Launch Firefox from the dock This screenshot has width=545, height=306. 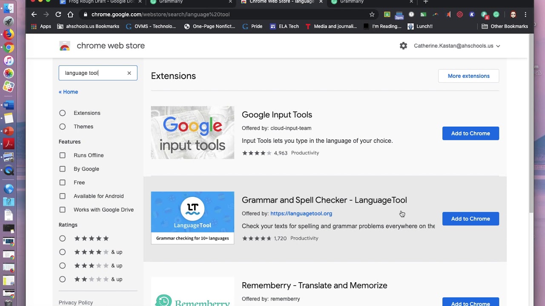click(9, 34)
